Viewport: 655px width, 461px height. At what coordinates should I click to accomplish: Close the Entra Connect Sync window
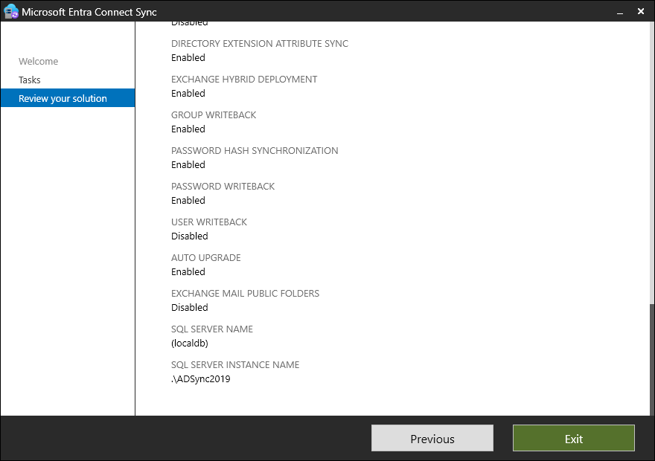[x=641, y=11]
